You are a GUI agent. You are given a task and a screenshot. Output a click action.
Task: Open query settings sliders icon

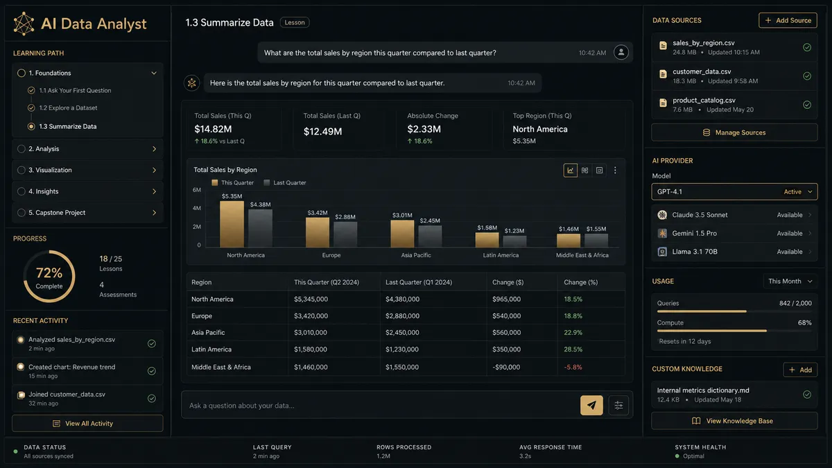click(618, 405)
